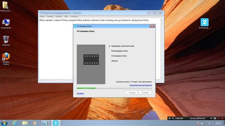Close the Zona installer window
Viewport: 225px width, 126px height.
point(152,26)
